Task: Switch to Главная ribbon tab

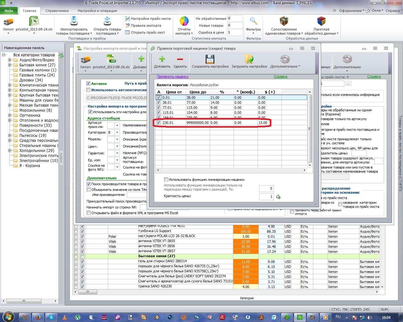Action: (30, 11)
